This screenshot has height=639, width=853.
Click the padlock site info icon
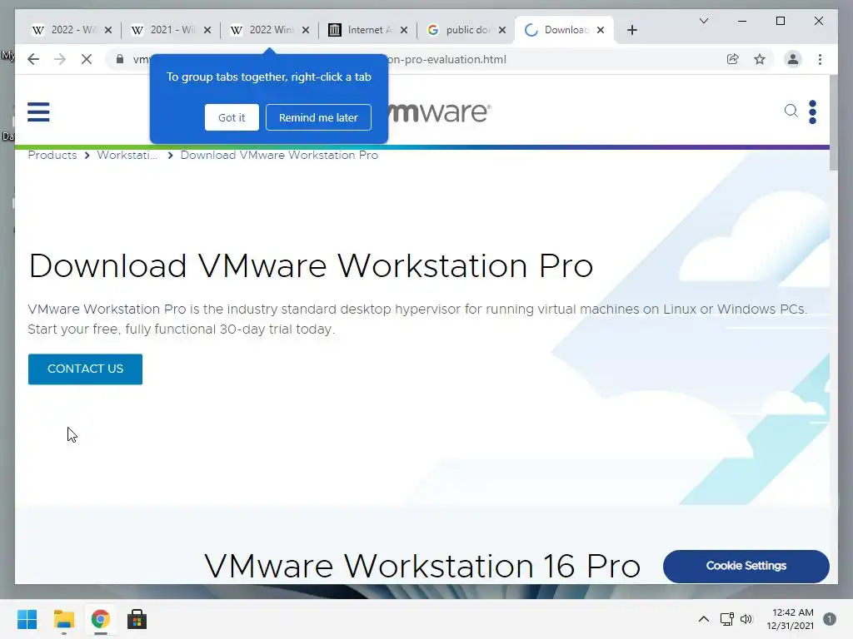[120, 59]
